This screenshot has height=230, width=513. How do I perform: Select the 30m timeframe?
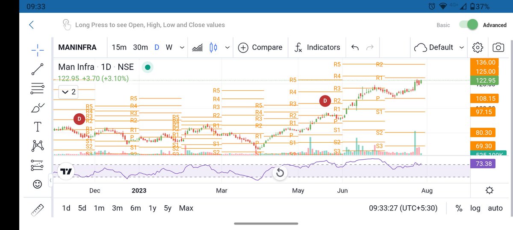coord(140,47)
